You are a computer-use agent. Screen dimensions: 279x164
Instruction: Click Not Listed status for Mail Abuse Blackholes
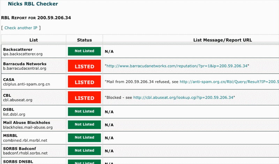(84, 125)
